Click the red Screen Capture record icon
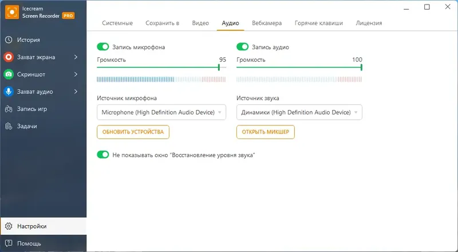Viewport: 458px width, 252px height. [9, 57]
